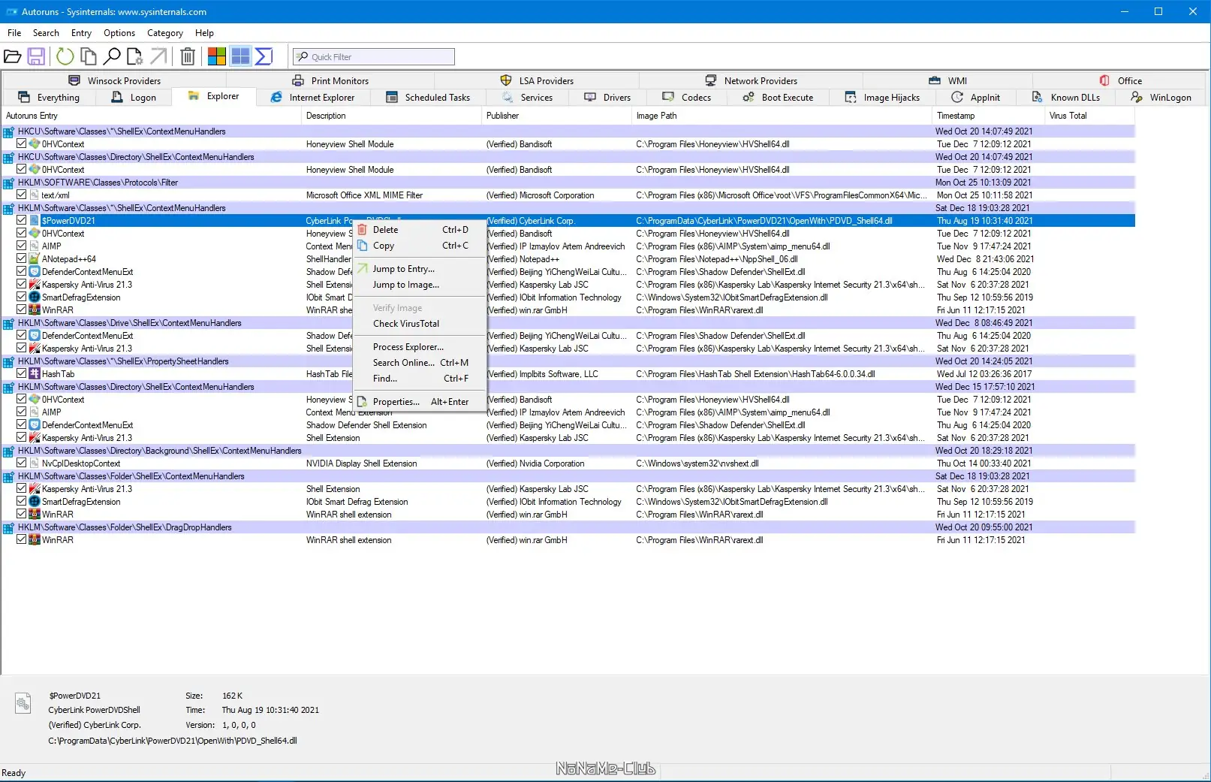
Task: Click the Save toolbar icon
Action: click(36, 56)
